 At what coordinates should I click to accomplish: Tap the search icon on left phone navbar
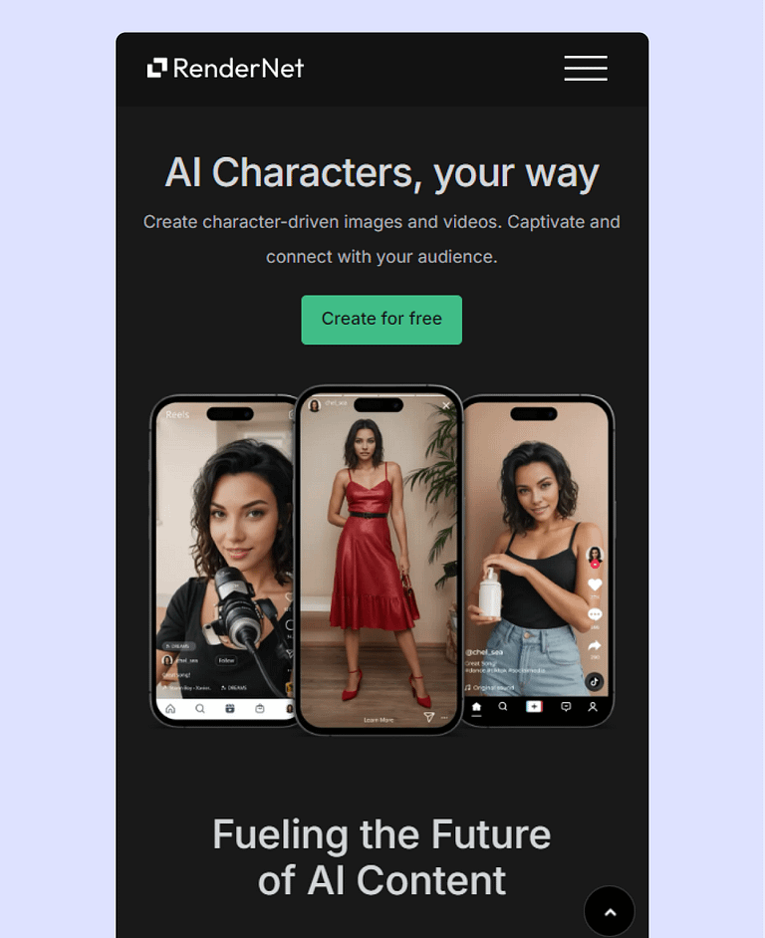coord(200,708)
